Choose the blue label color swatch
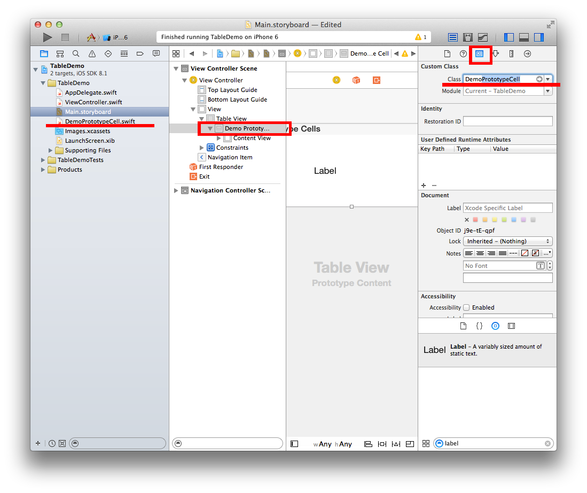 (x=514, y=220)
